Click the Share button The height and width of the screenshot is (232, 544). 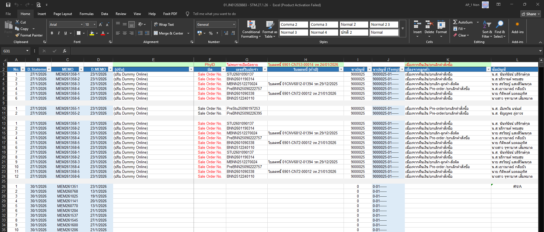[531, 14]
